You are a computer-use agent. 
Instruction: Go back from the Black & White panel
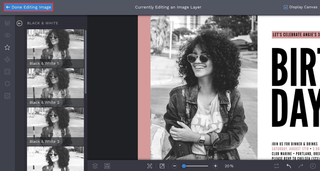(x=20, y=23)
